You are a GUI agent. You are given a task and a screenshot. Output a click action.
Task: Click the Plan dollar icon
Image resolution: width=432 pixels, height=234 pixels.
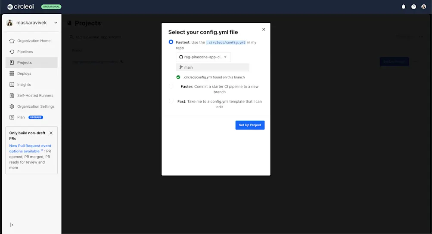[x=12, y=117]
